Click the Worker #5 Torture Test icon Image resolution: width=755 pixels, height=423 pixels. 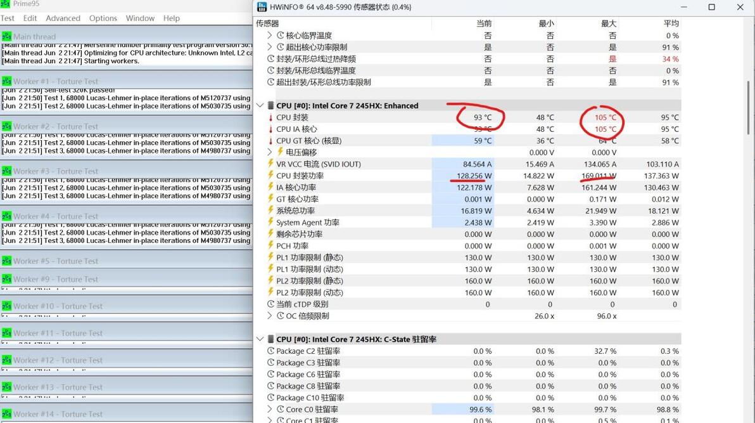click(x=6, y=261)
